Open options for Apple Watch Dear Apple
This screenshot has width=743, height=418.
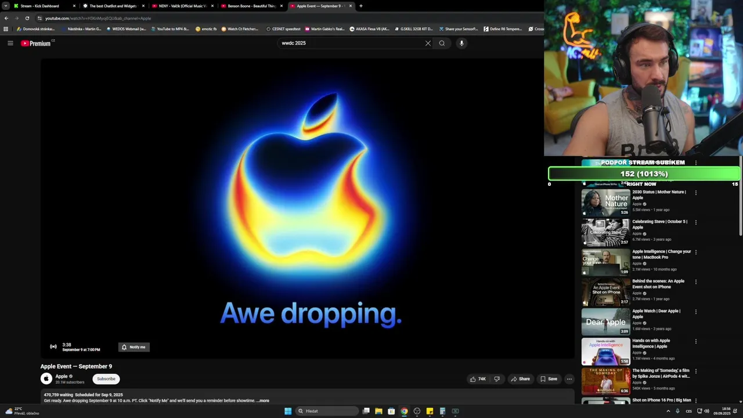(x=696, y=312)
